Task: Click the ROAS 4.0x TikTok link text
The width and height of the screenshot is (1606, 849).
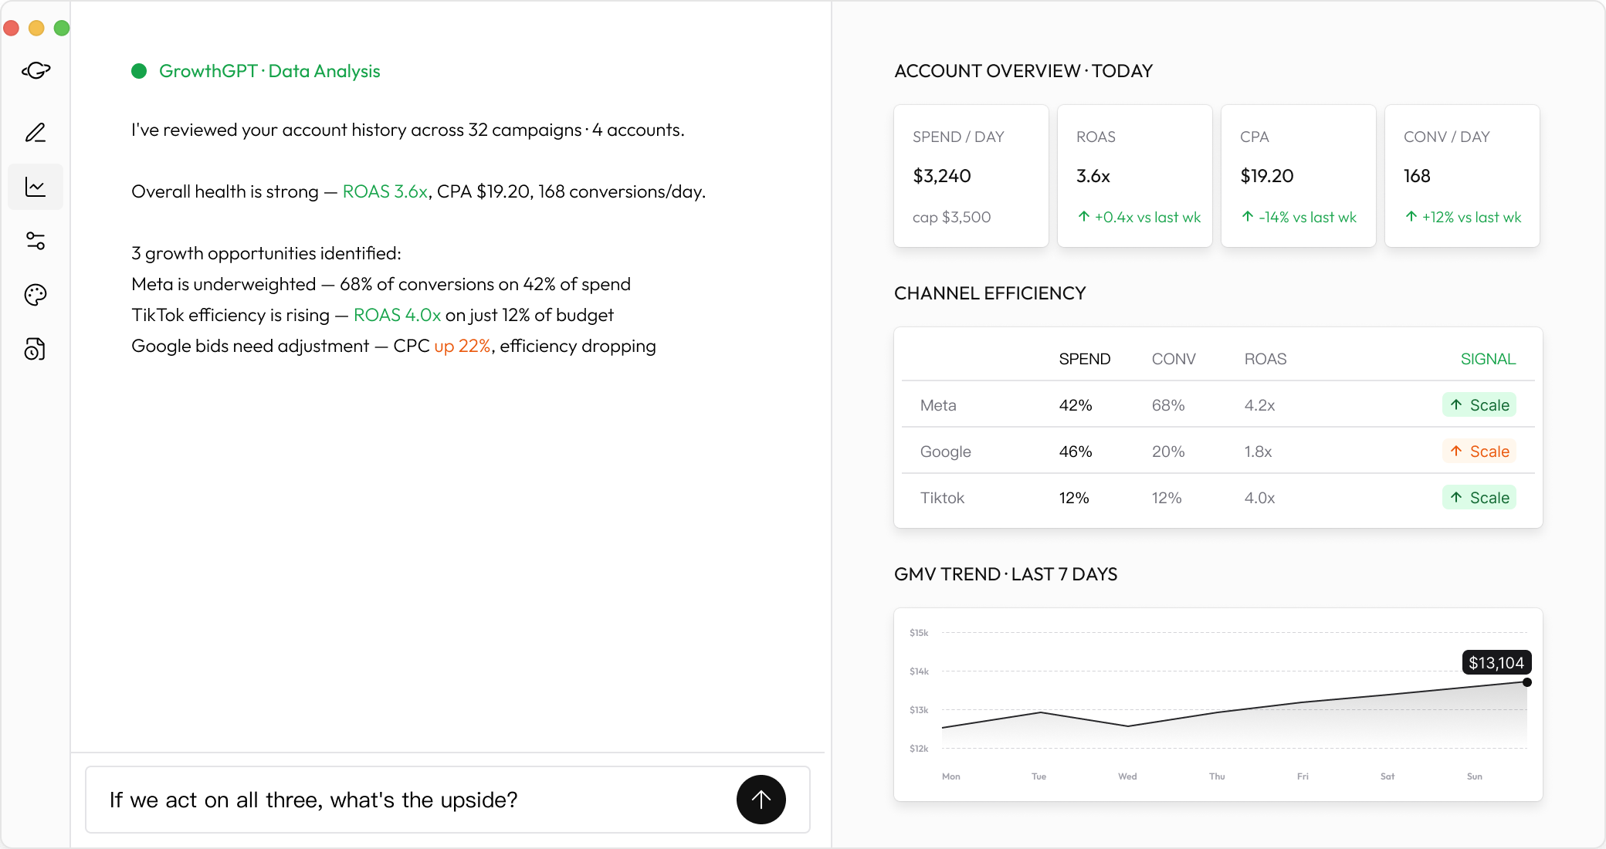Action: (397, 315)
